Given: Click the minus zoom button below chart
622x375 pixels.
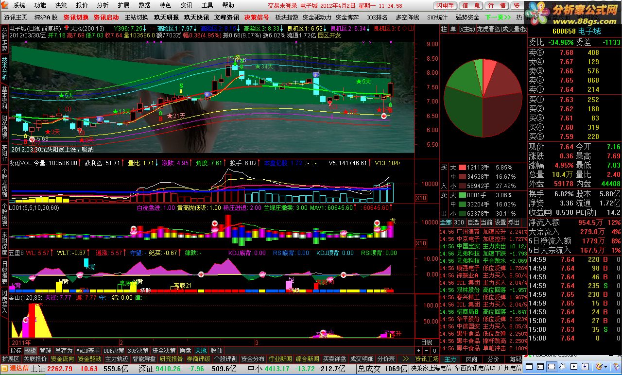Looking at the screenshot, I should pyautogui.click(x=427, y=350).
